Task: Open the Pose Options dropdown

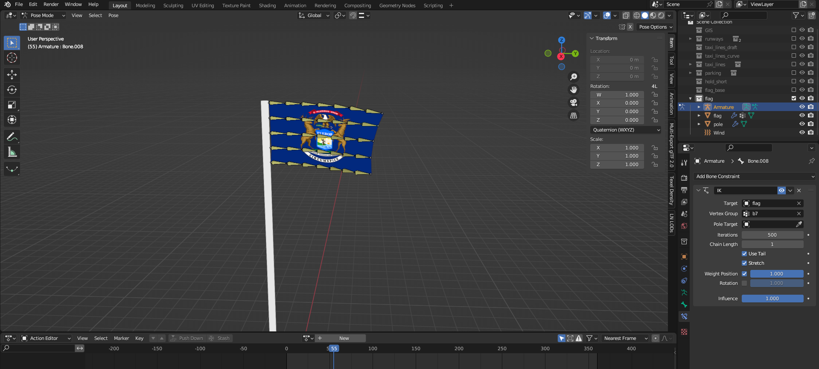Action: tap(656, 27)
